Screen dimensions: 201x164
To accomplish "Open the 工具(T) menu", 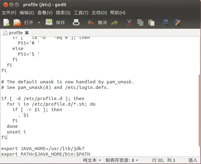I will coord(81,13).
